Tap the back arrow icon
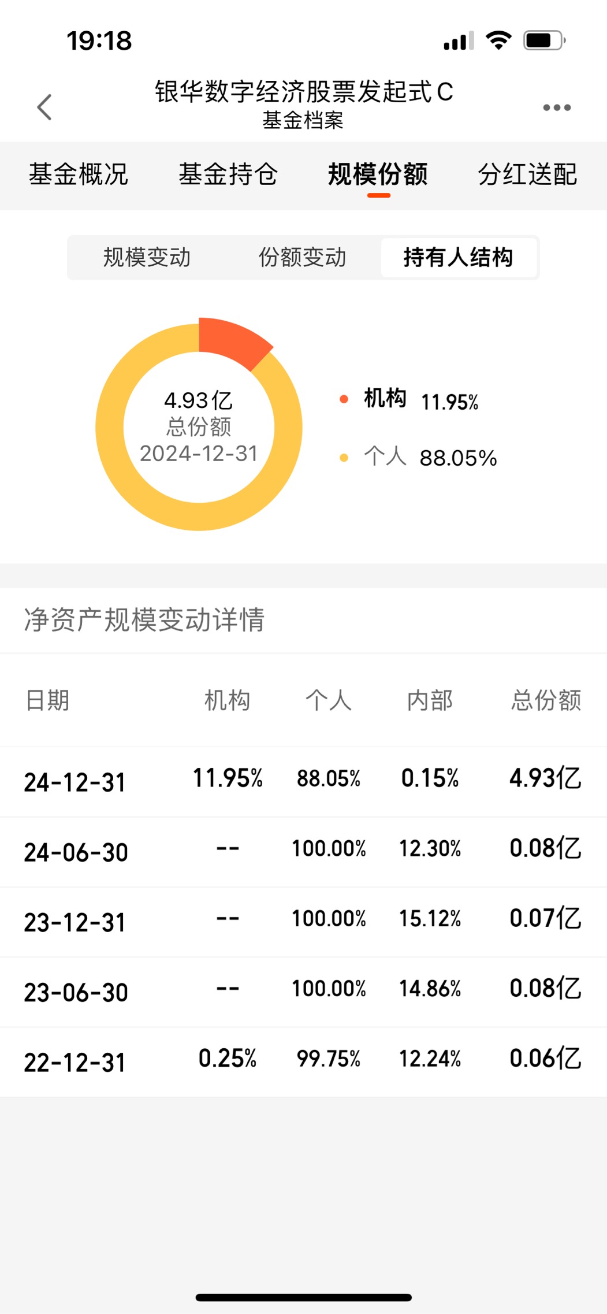Viewport: 607px width, 1314px height. coord(44,107)
